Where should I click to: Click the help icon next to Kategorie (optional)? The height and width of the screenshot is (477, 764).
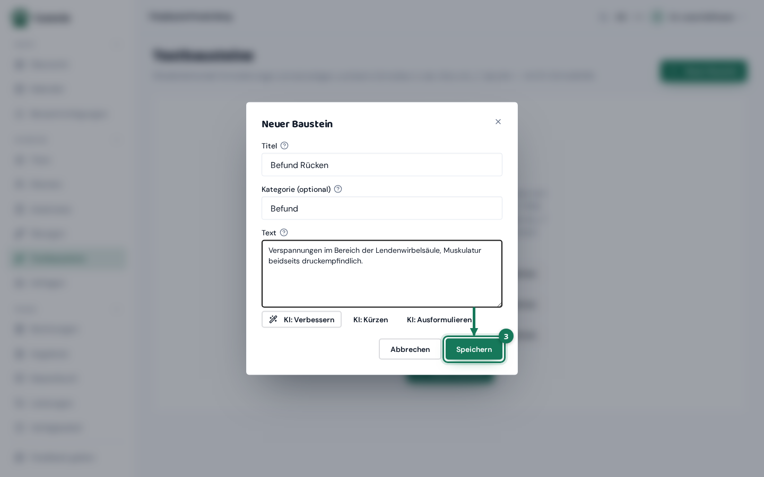pyautogui.click(x=338, y=189)
